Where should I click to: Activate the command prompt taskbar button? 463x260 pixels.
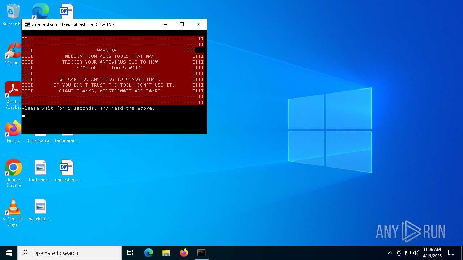[x=201, y=253]
